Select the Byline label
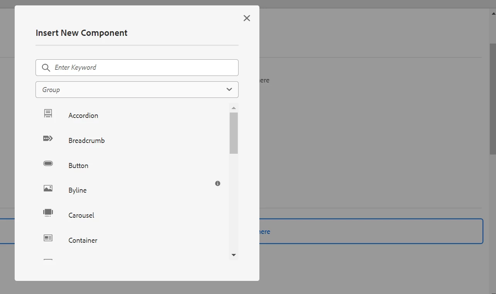 (78, 190)
